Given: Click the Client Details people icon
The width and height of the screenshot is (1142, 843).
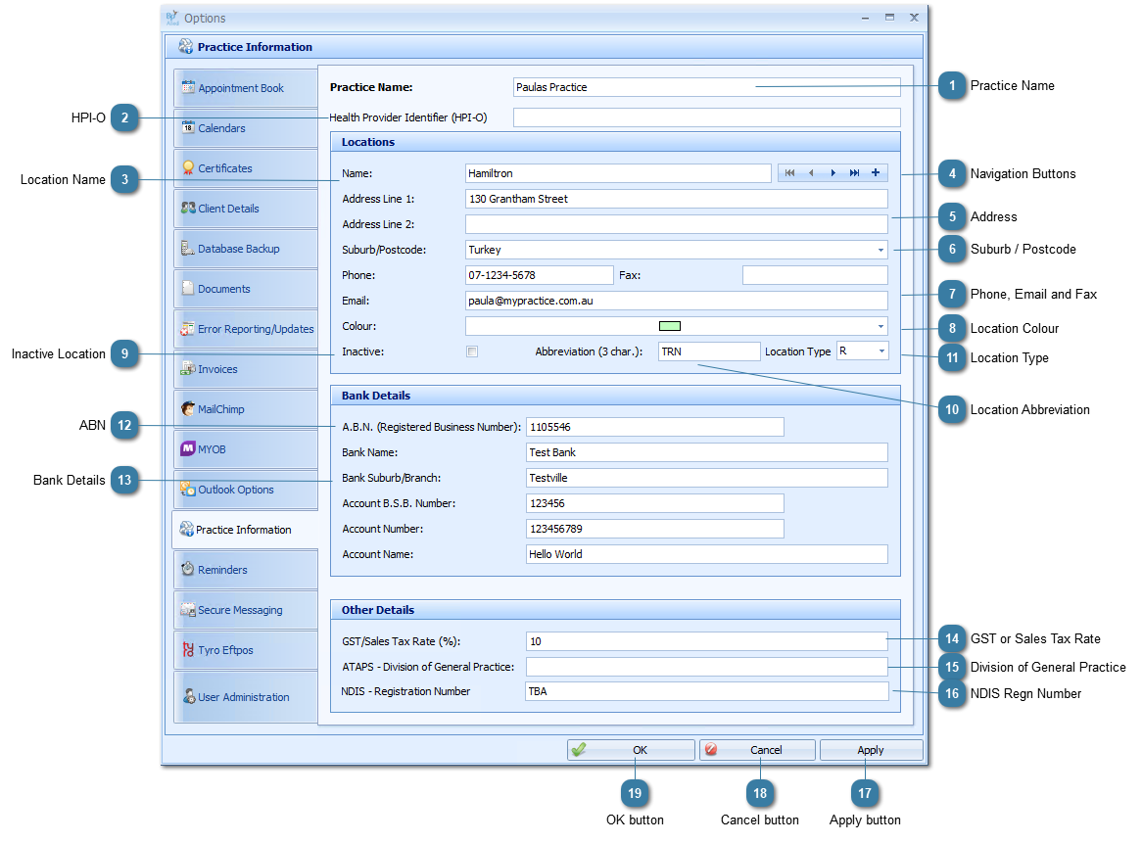Looking at the screenshot, I should (188, 208).
